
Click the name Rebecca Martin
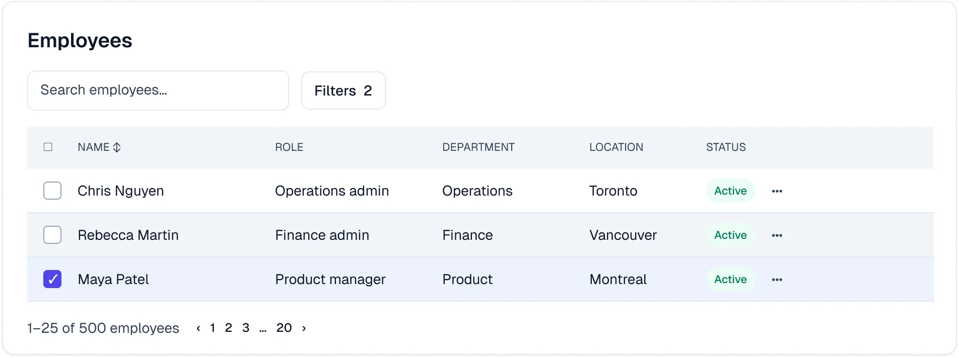coord(128,235)
